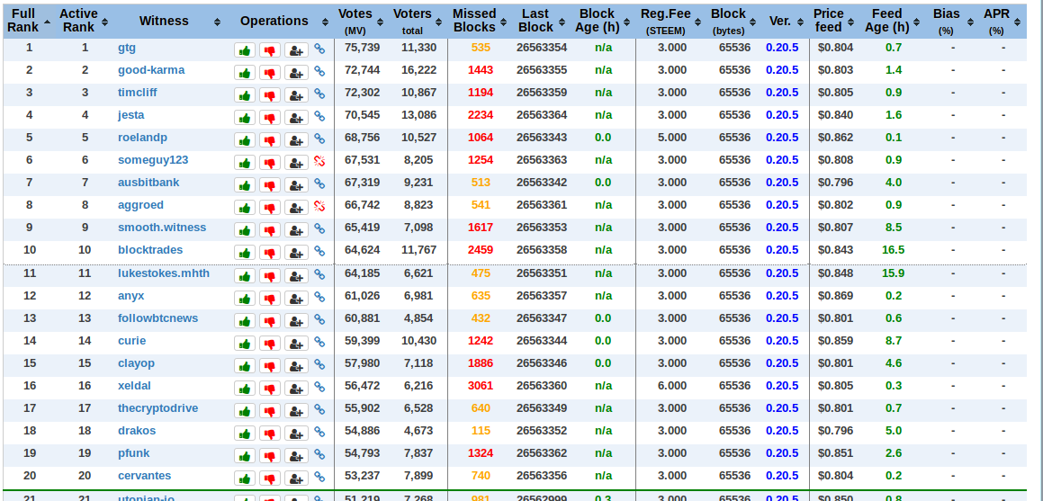The height and width of the screenshot is (501, 1043).
Task: Click missed blocks value 115
Action: click(481, 431)
